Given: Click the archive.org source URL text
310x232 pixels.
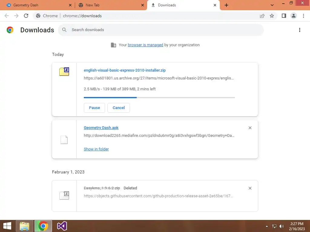Looking at the screenshot, I should pyautogui.click(x=159, y=78).
